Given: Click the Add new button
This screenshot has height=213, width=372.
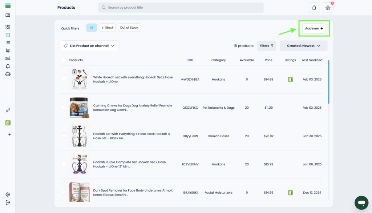Looking at the screenshot, I should point(314,28).
